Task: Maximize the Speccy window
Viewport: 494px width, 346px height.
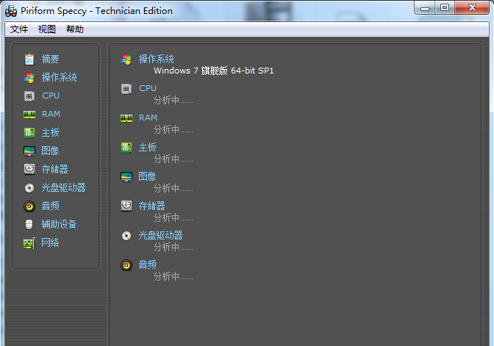Action: [x=445, y=8]
